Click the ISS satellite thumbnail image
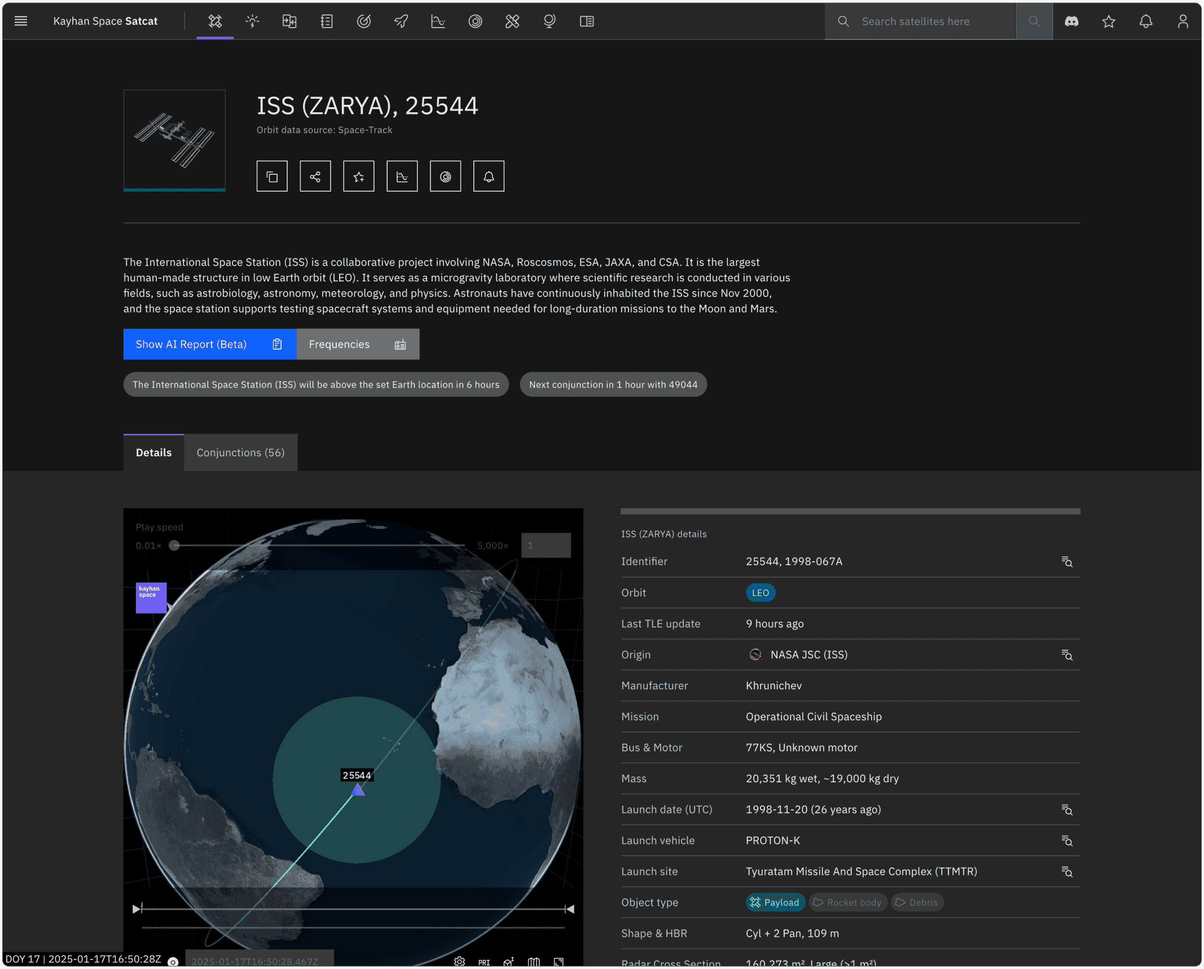Image resolution: width=1204 pixels, height=969 pixels. (x=174, y=140)
